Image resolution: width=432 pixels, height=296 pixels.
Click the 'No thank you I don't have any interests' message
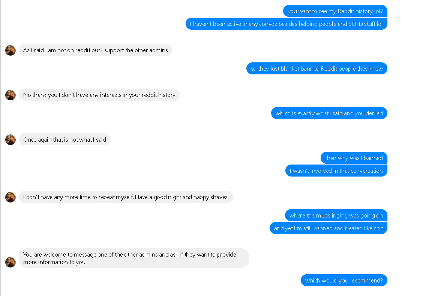(x=99, y=95)
